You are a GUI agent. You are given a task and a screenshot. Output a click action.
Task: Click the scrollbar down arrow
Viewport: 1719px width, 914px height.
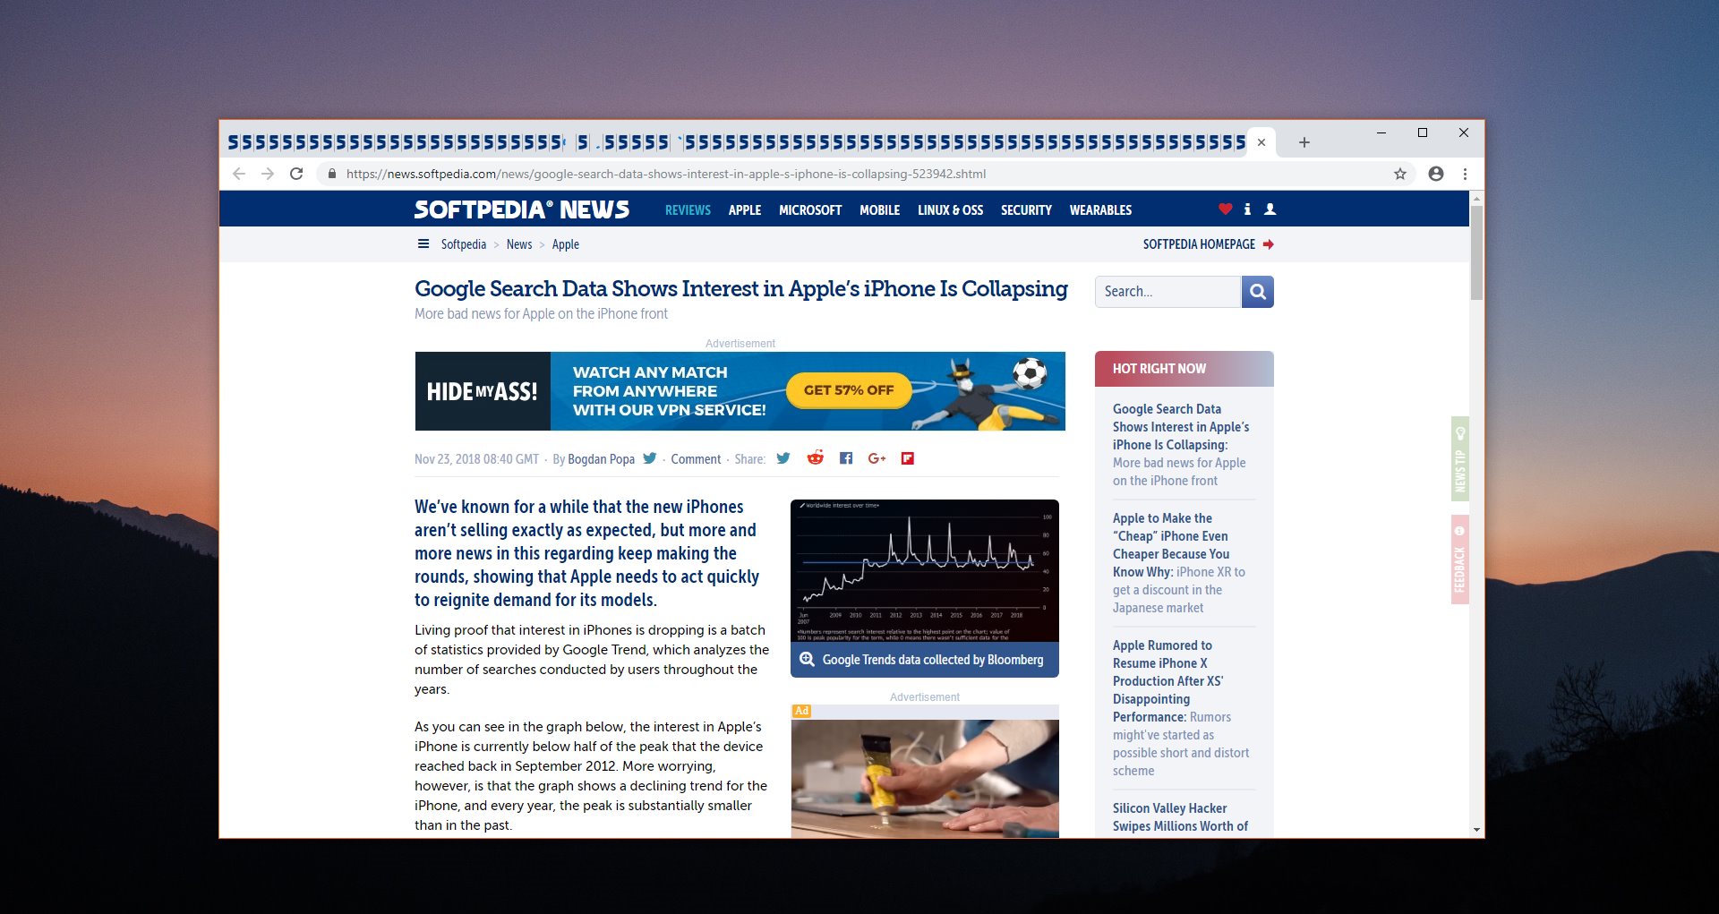click(x=1476, y=830)
